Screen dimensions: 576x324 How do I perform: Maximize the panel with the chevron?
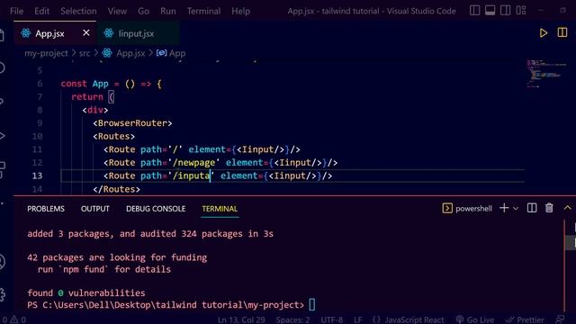point(567,208)
